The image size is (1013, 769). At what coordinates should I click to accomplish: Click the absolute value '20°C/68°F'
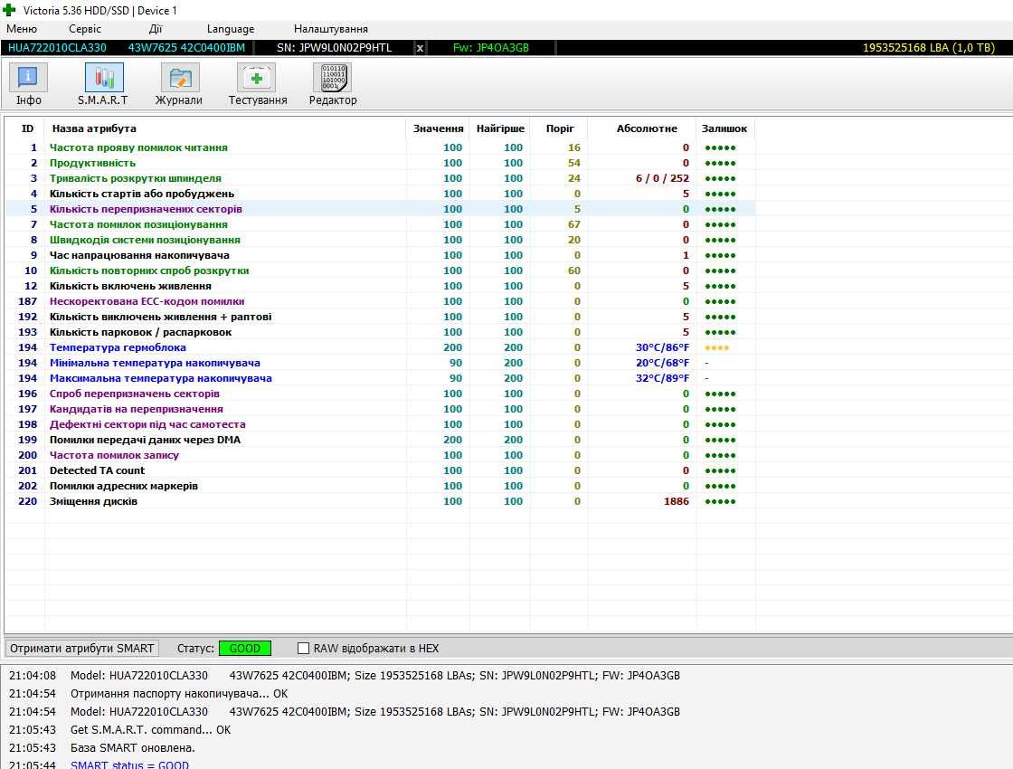pyautogui.click(x=662, y=363)
